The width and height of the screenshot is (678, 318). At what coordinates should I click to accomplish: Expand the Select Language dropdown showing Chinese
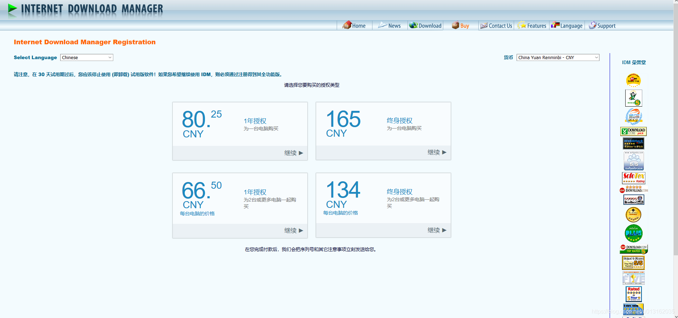tap(87, 57)
